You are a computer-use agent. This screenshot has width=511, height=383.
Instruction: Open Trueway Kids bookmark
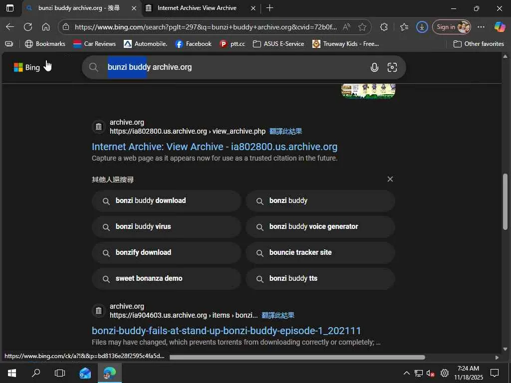[345, 44]
